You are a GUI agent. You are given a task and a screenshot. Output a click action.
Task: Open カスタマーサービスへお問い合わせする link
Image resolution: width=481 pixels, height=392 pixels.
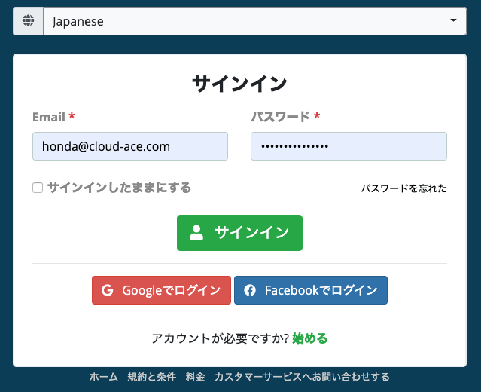(x=302, y=377)
